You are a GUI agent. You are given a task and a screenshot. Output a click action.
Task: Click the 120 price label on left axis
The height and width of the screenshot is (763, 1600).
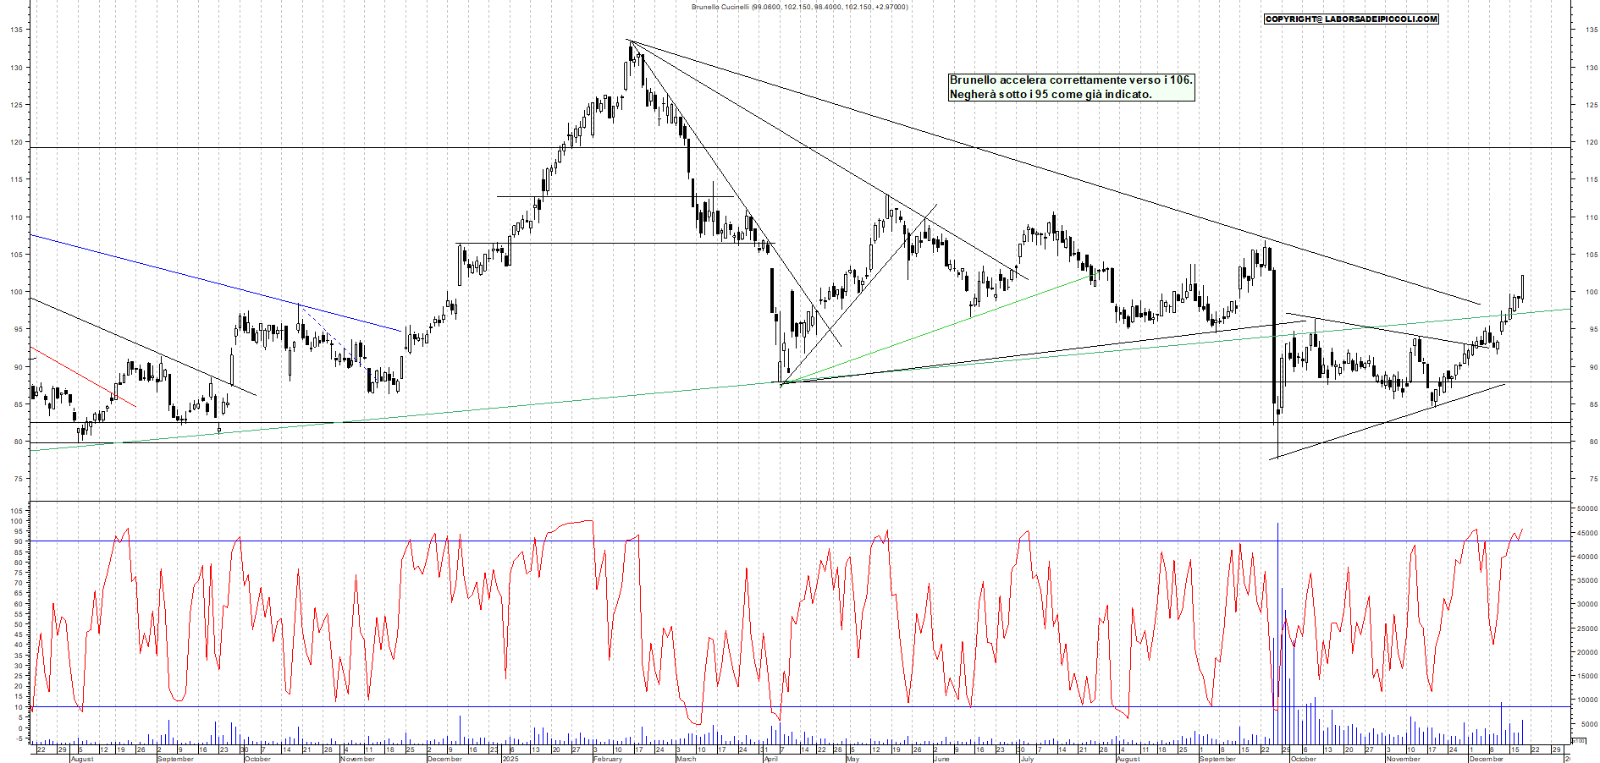click(17, 142)
